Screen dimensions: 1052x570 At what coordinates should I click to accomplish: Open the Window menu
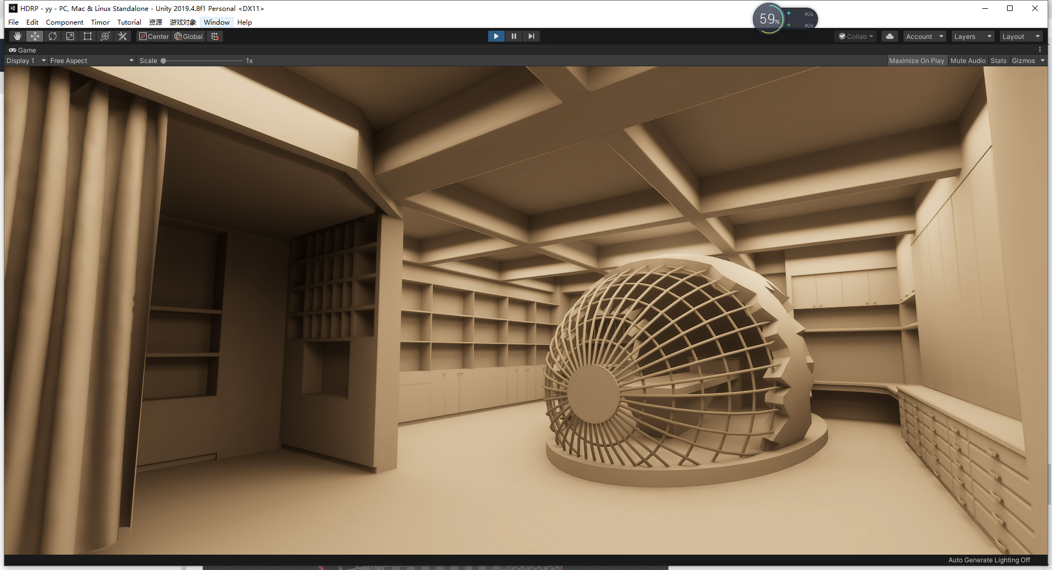pos(216,22)
